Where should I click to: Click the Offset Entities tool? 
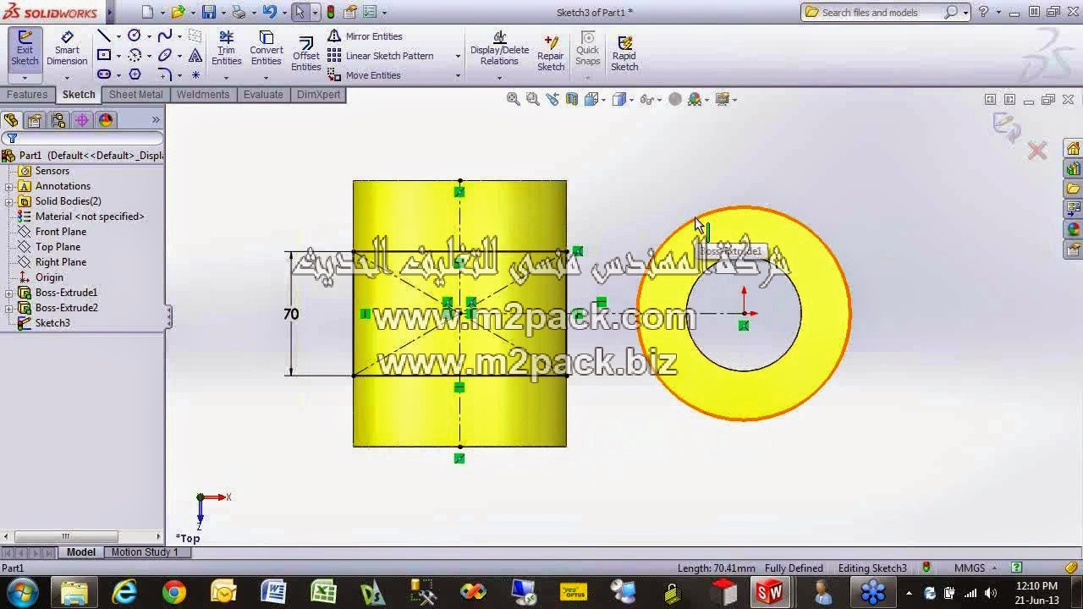(305, 54)
